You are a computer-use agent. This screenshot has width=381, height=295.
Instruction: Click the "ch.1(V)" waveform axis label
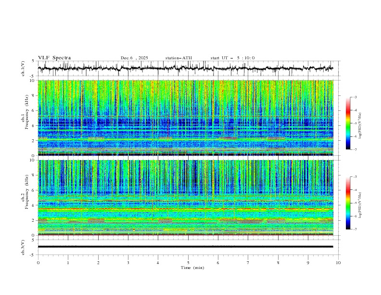[23, 68]
